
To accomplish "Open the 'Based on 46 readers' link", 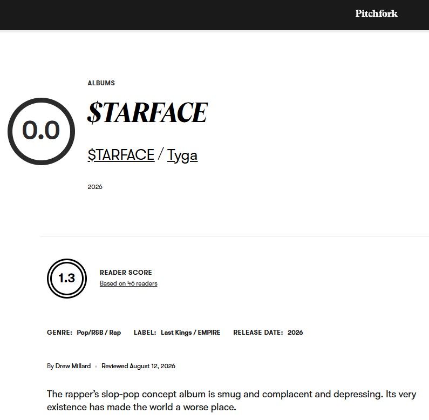I will coord(128,283).
